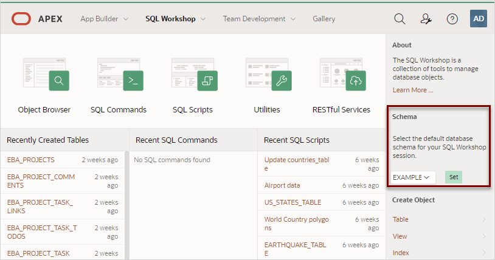
Task: Click the Create Object heading
Action: [414, 200]
